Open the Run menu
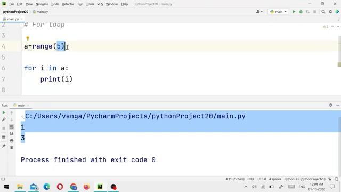This screenshot has width=341, height=192. [80, 4]
